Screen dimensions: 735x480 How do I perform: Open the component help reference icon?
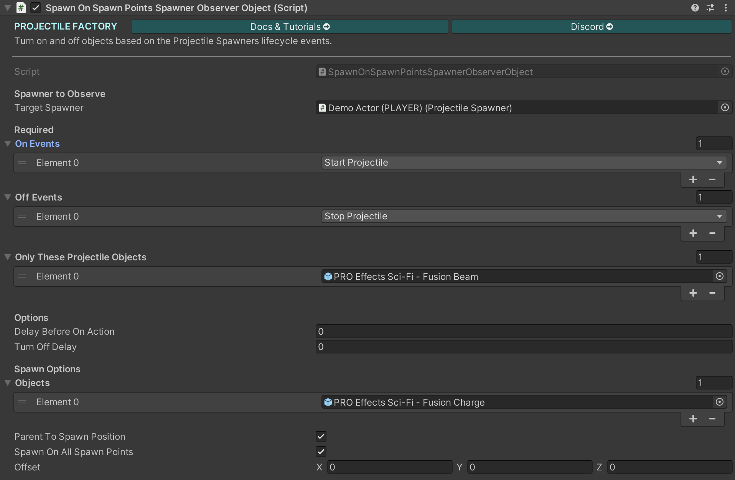pyautogui.click(x=695, y=8)
